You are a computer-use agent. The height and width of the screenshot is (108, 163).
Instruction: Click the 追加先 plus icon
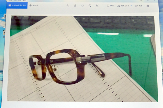(x=31, y=5)
